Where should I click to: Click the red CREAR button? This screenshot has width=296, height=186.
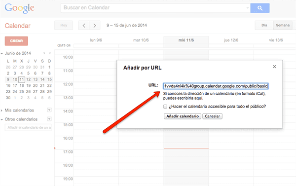pos(16,41)
